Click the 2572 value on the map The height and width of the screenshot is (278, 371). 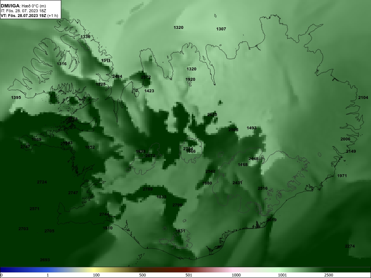point(145,77)
